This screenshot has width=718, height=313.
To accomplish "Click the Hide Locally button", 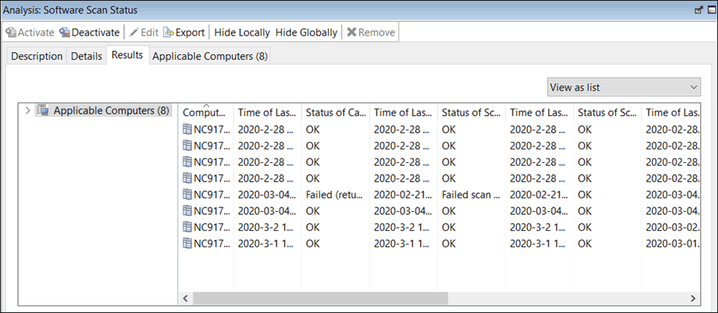I will [242, 32].
